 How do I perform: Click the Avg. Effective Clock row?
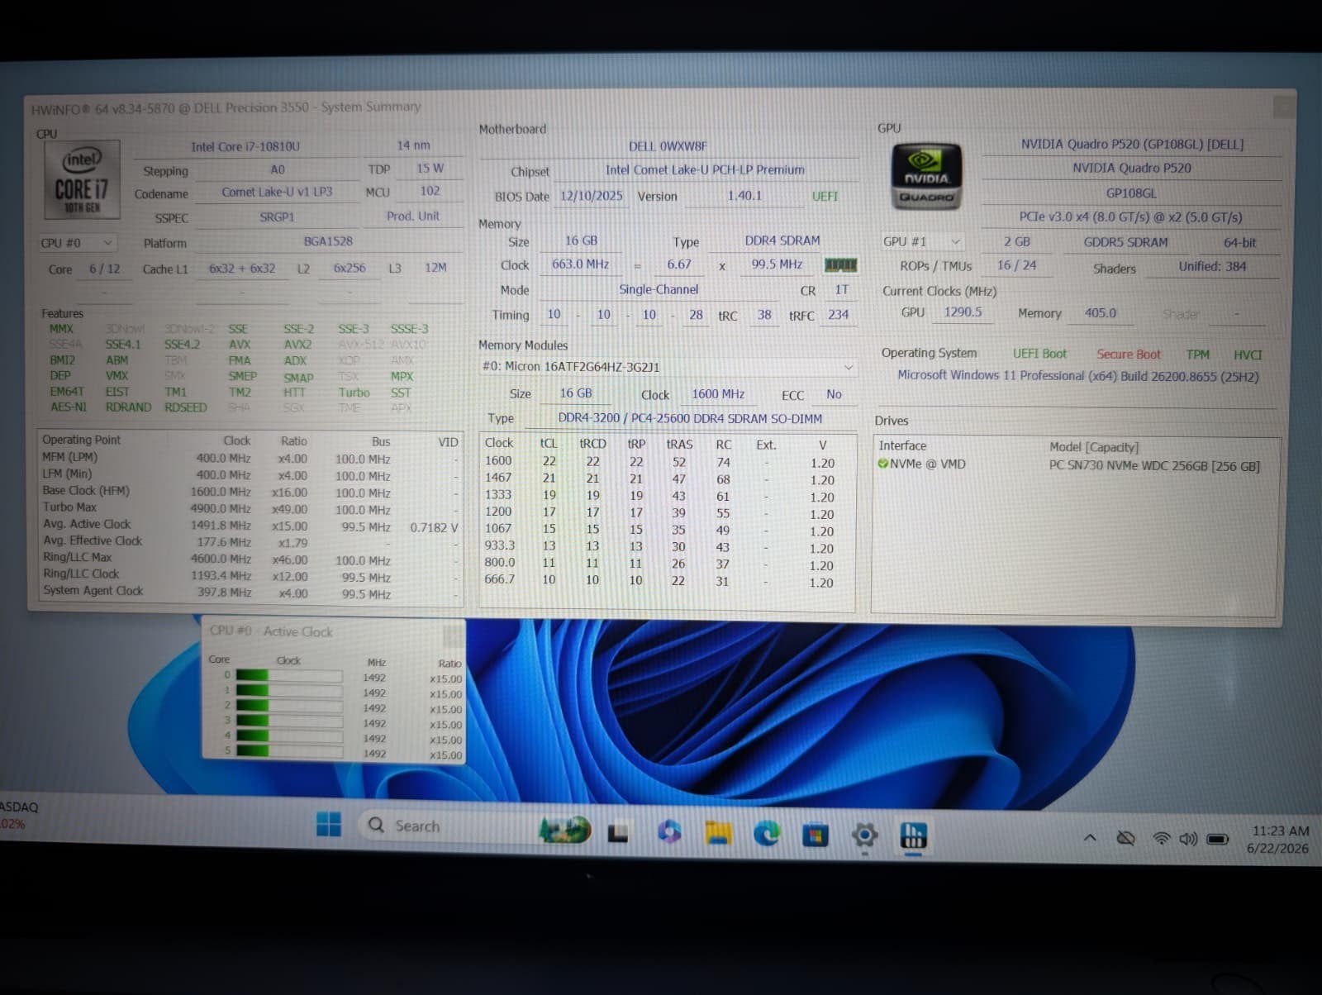coord(250,541)
